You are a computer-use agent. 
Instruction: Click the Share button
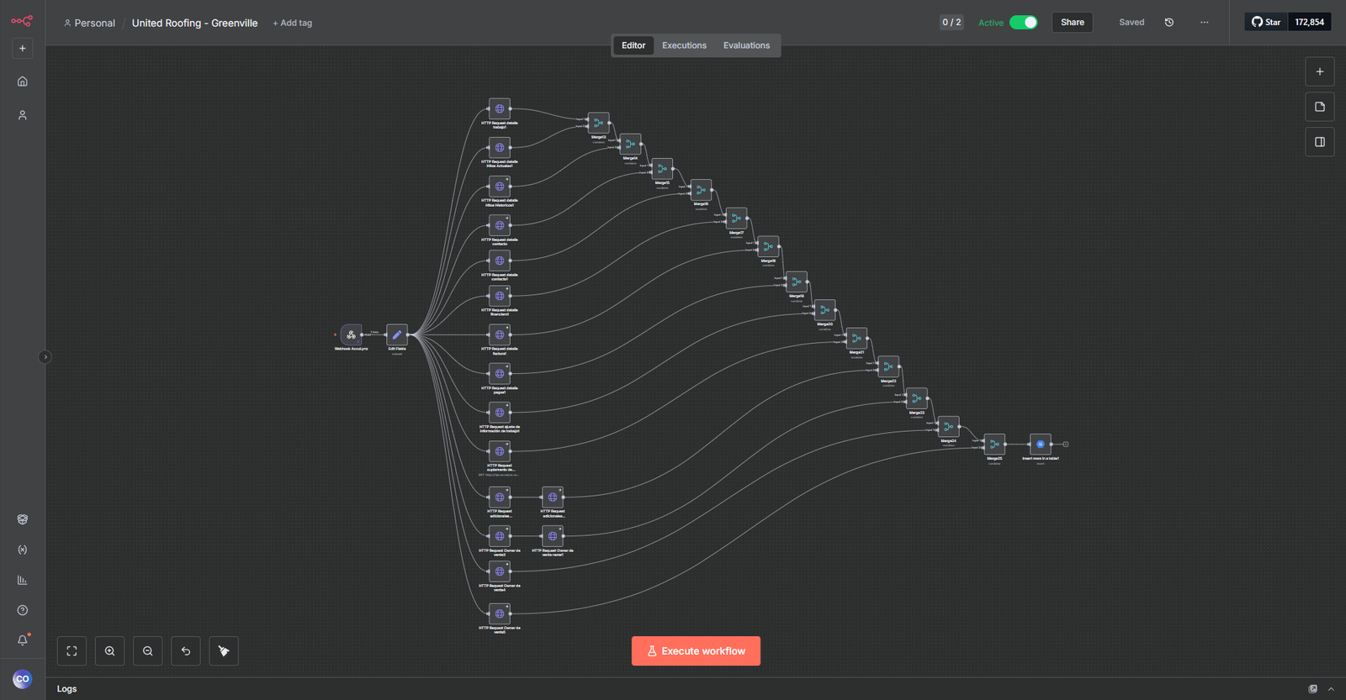pos(1072,23)
